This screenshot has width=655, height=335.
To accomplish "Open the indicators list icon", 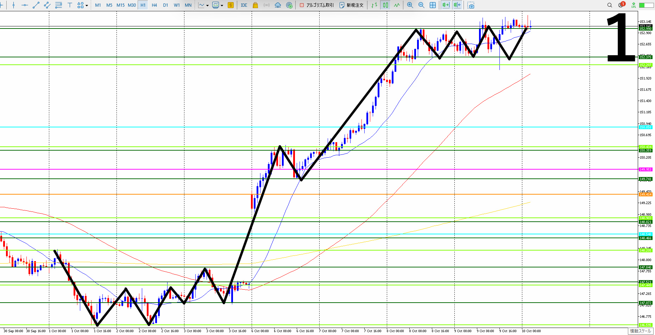I will [x=201, y=5].
